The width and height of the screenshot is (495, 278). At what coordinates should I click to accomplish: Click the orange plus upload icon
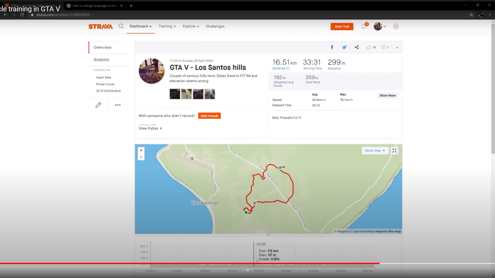[x=396, y=26]
